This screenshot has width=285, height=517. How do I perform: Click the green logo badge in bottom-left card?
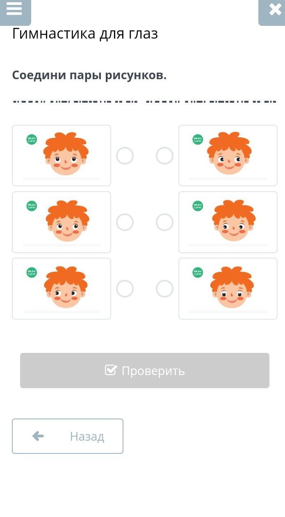pyautogui.click(x=32, y=272)
